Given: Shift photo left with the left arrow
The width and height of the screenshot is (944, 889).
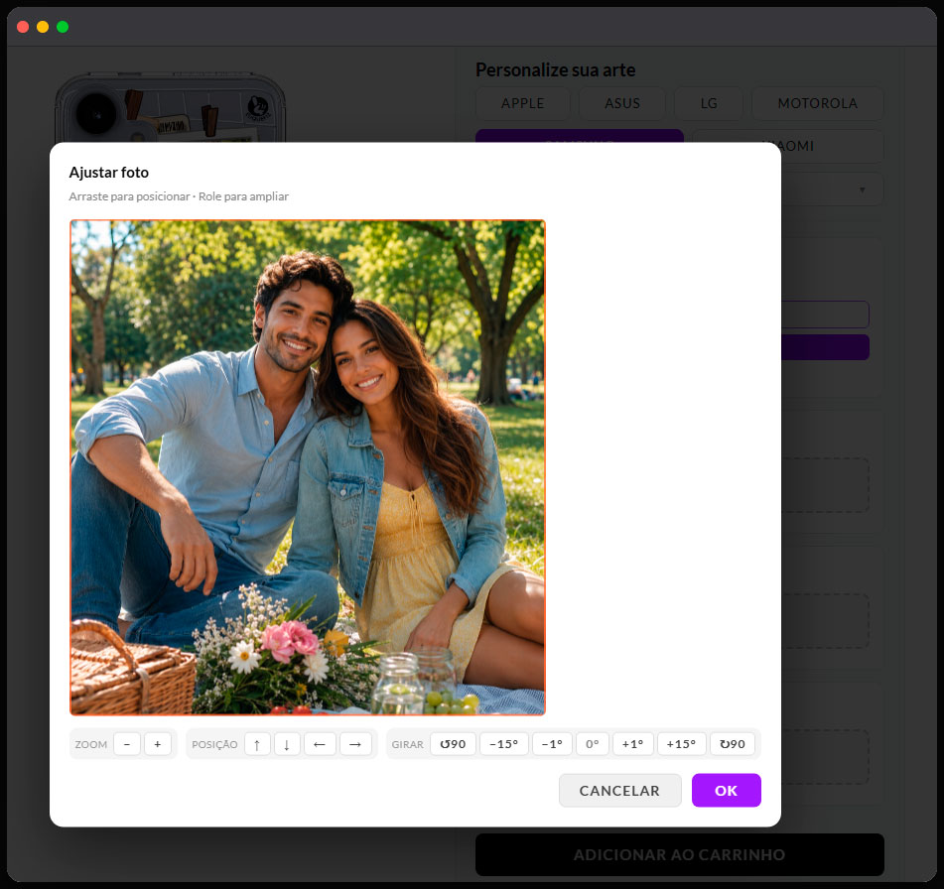Looking at the screenshot, I should pos(320,744).
